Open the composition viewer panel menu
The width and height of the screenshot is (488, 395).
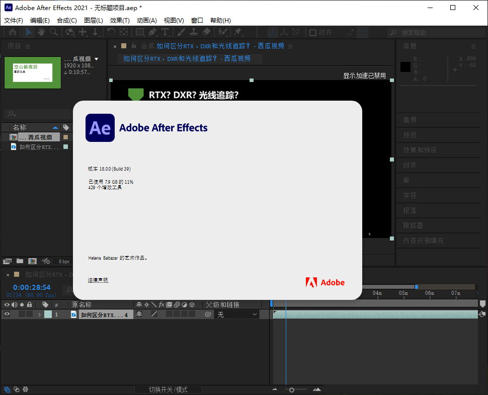pyautogui.click(x=290, y=46)
